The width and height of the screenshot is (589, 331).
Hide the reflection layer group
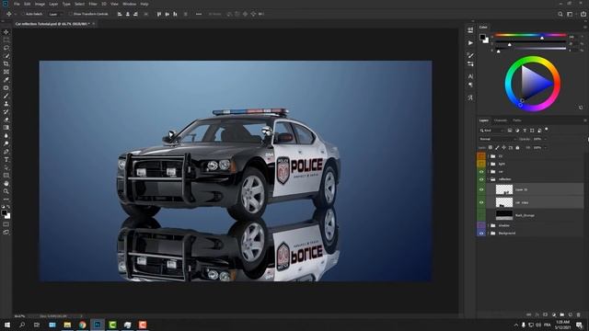(481, 179)
